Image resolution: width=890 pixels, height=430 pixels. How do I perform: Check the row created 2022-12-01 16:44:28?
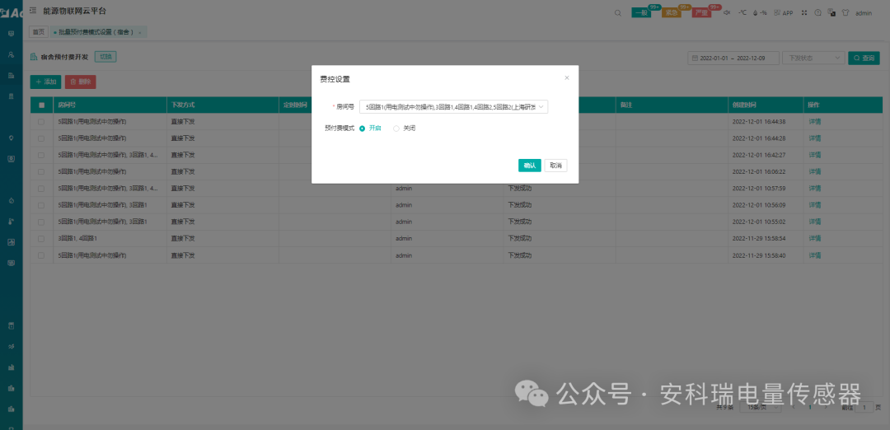(x=41, y=138)
